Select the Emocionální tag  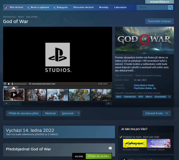tap(160, 97)
